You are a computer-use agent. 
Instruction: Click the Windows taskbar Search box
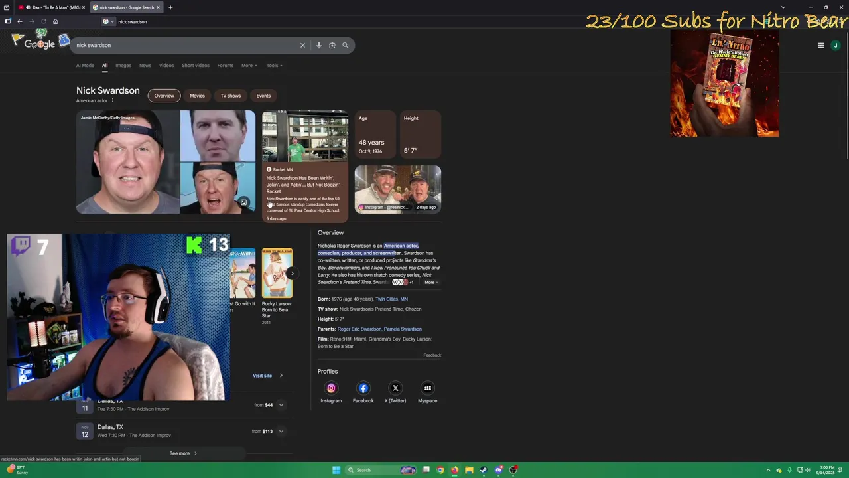pyautogui.click(x=381, y=470)
